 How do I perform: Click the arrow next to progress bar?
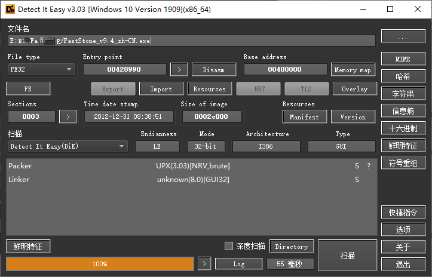204,263
